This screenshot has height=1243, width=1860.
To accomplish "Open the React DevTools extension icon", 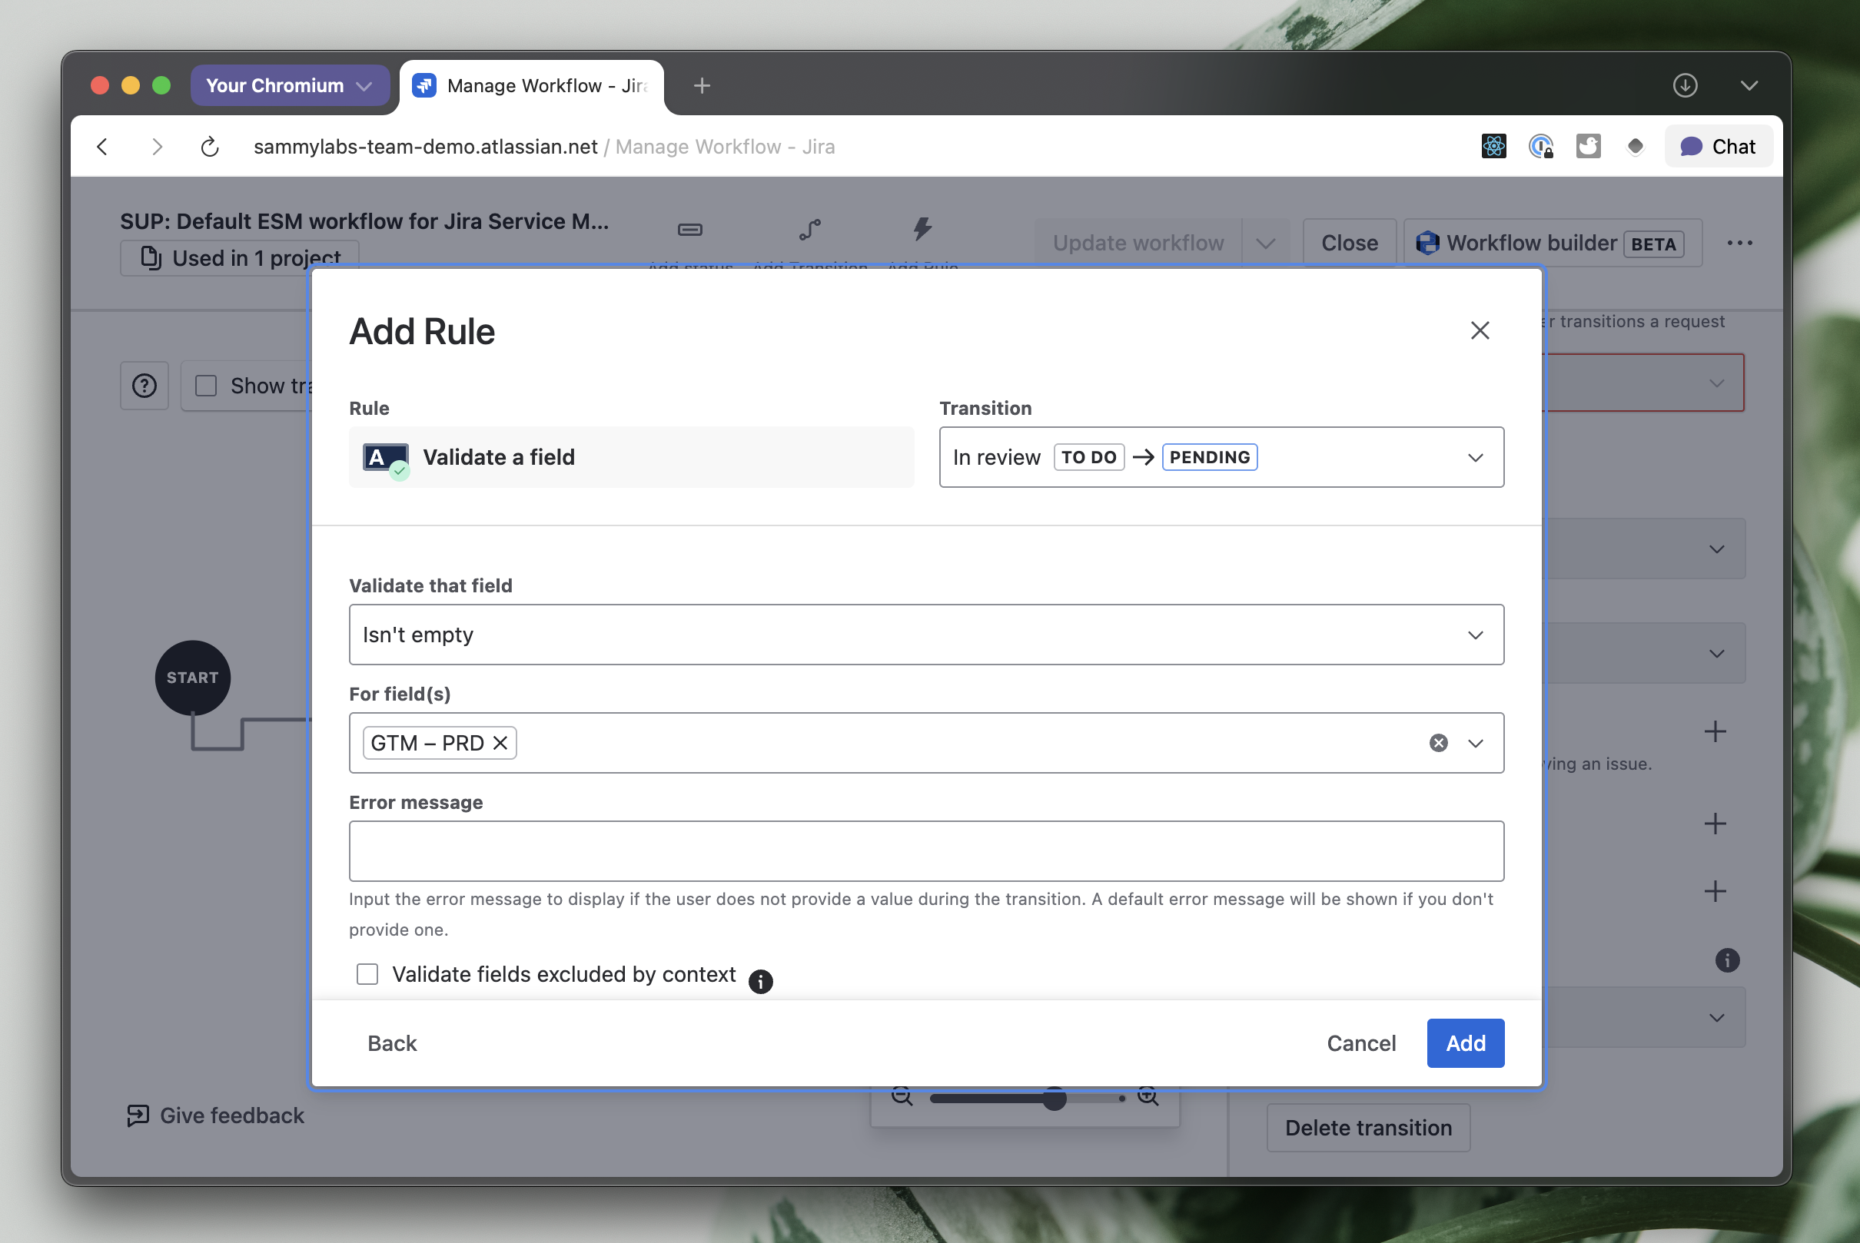I will tap(1493, 147).
